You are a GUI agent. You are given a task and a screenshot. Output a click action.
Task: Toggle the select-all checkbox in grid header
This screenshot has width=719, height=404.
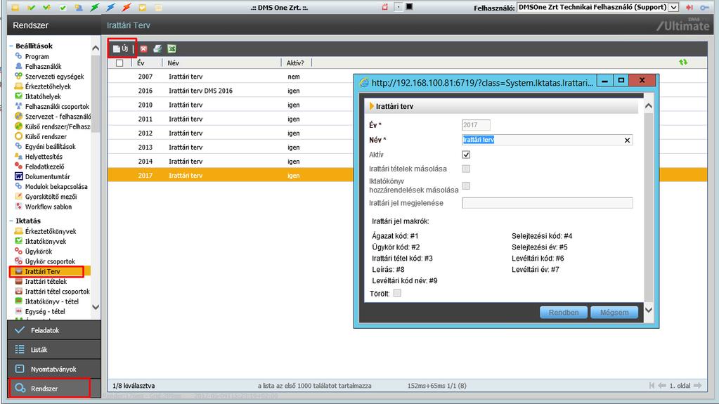[119, 63]
